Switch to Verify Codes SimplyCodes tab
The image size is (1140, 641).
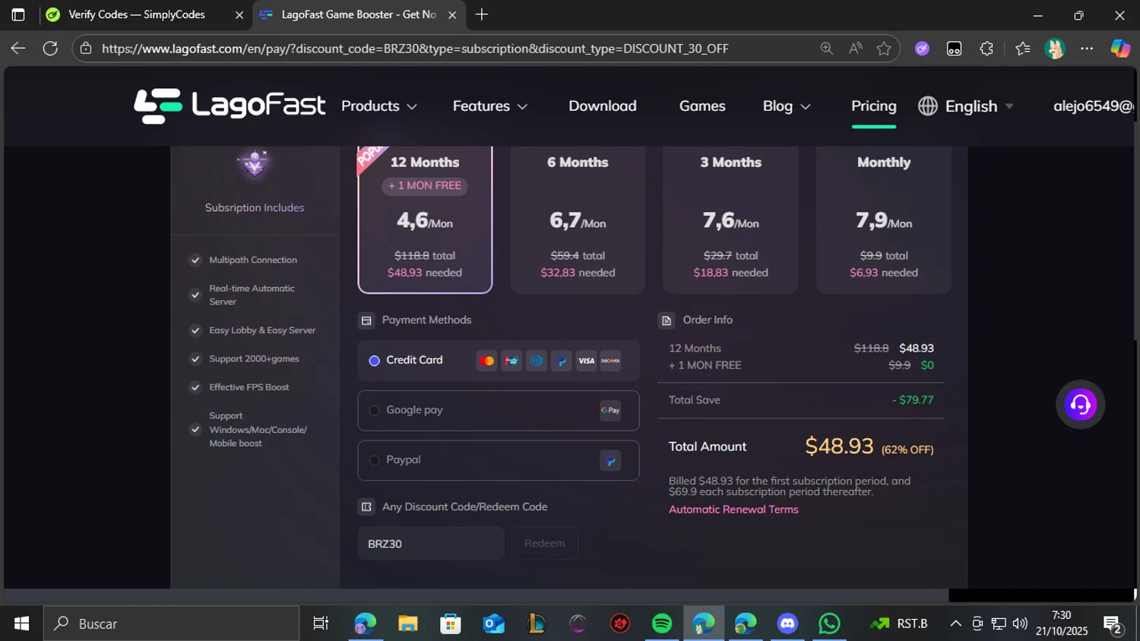[x=146, y=14]
